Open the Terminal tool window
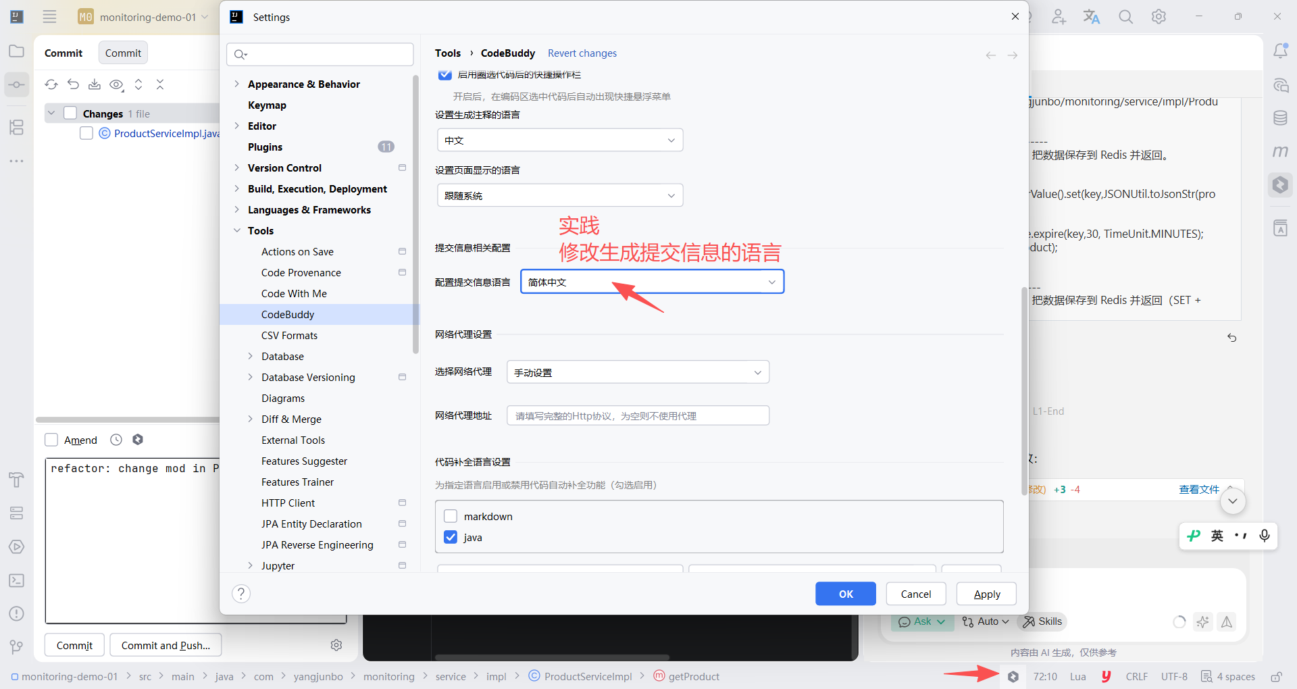This screenshot has width=1297, height=689. [x=16, y=580]
